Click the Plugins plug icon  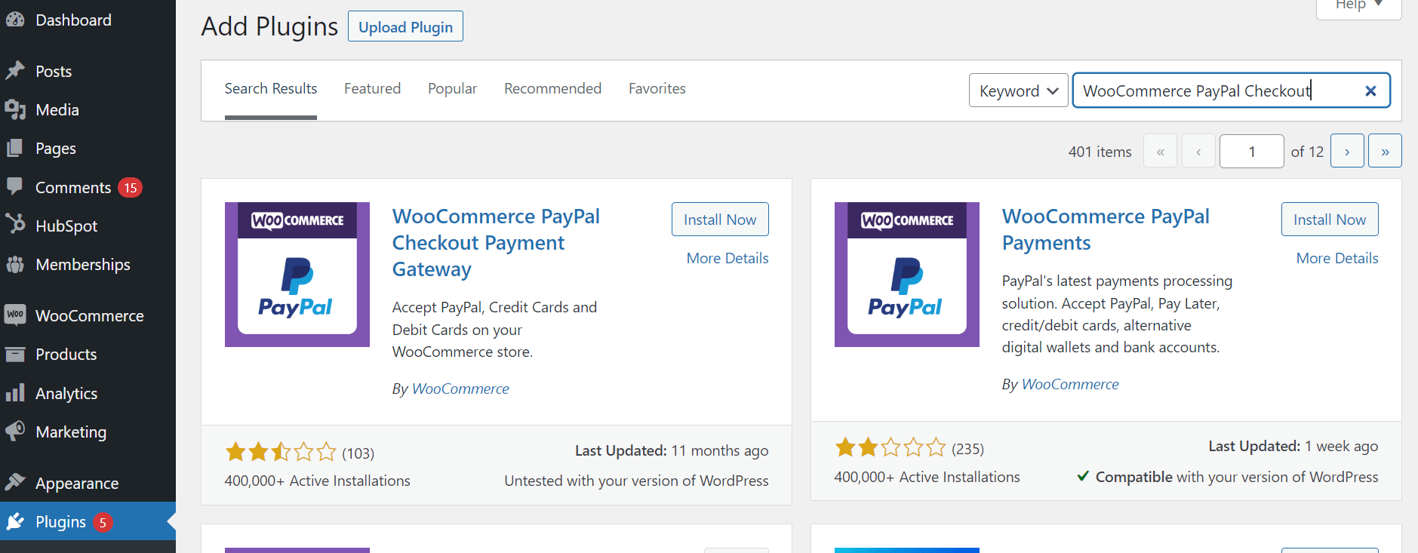15,521
